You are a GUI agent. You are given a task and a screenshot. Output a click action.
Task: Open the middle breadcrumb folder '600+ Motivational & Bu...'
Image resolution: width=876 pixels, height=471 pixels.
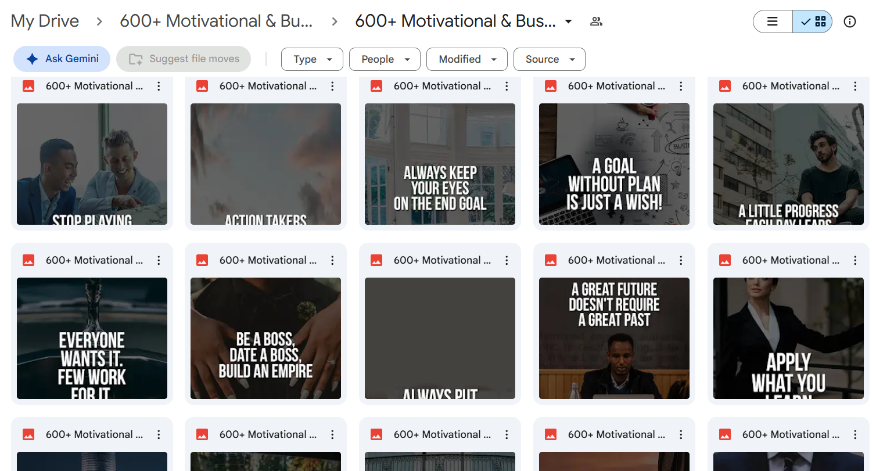pos(216,21)
